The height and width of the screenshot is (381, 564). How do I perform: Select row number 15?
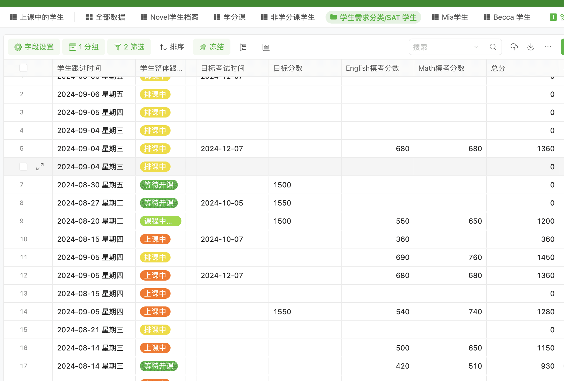[x=24, y=330]
